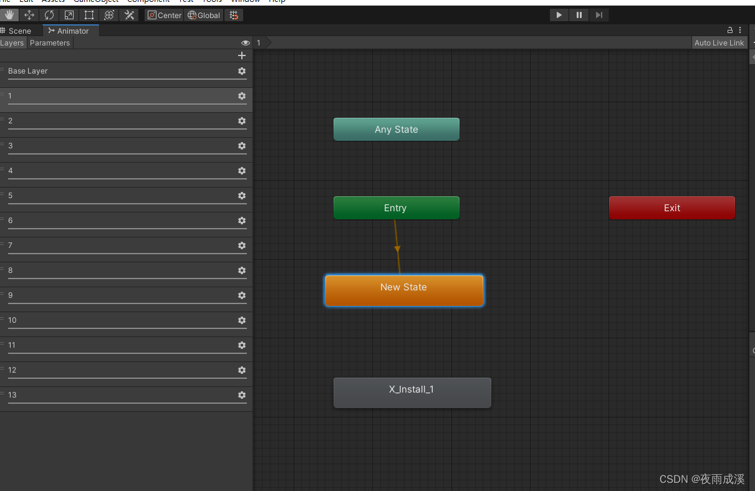This screenshot has height=491, width=755.
Task: Select the Move tool
Action: [29, 15]
